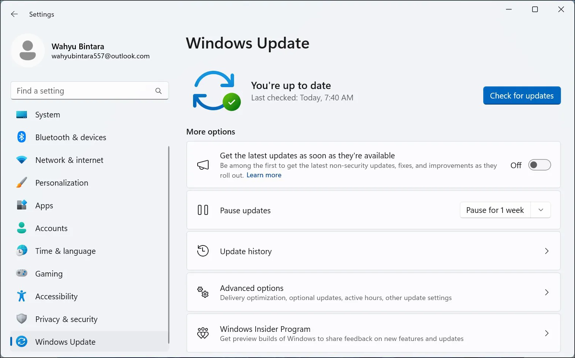Click the Network & internet icon
Image resolution: width=575 pixels, height=358 pixels.
(21, 160)
